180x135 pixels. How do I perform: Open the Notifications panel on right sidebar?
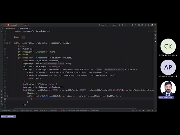(155, 28)
